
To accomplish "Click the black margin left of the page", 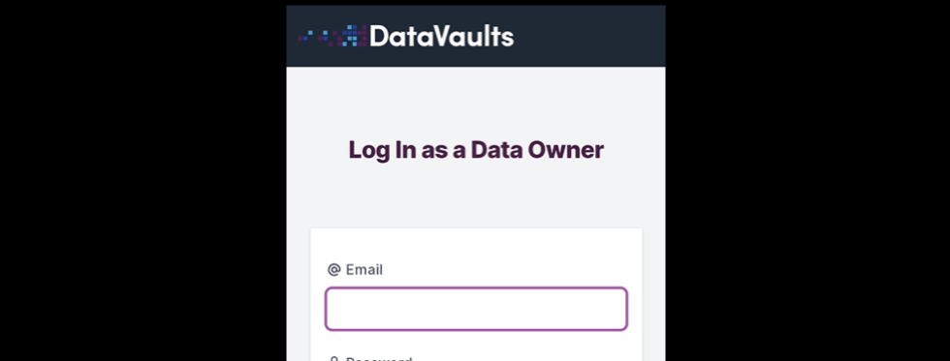I will point(143,180).
